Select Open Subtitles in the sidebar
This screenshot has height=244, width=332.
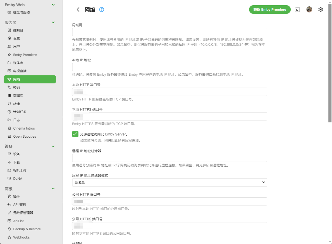click(25, 136)
